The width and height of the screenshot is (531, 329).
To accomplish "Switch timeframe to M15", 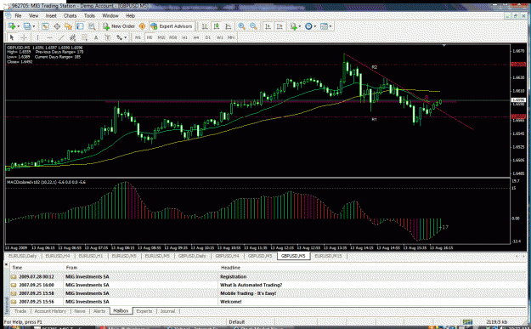I will point(161,37).
